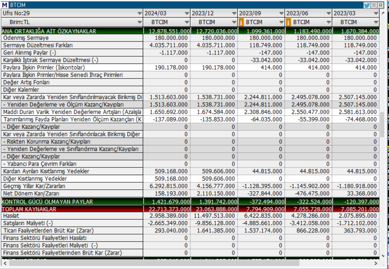This screenshot has width=389, height=269.
Task: Select the Diğer Kalemler row label
Action: (x=72, y=90)
